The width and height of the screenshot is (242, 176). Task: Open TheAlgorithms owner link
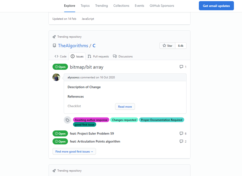click(73, 46)
